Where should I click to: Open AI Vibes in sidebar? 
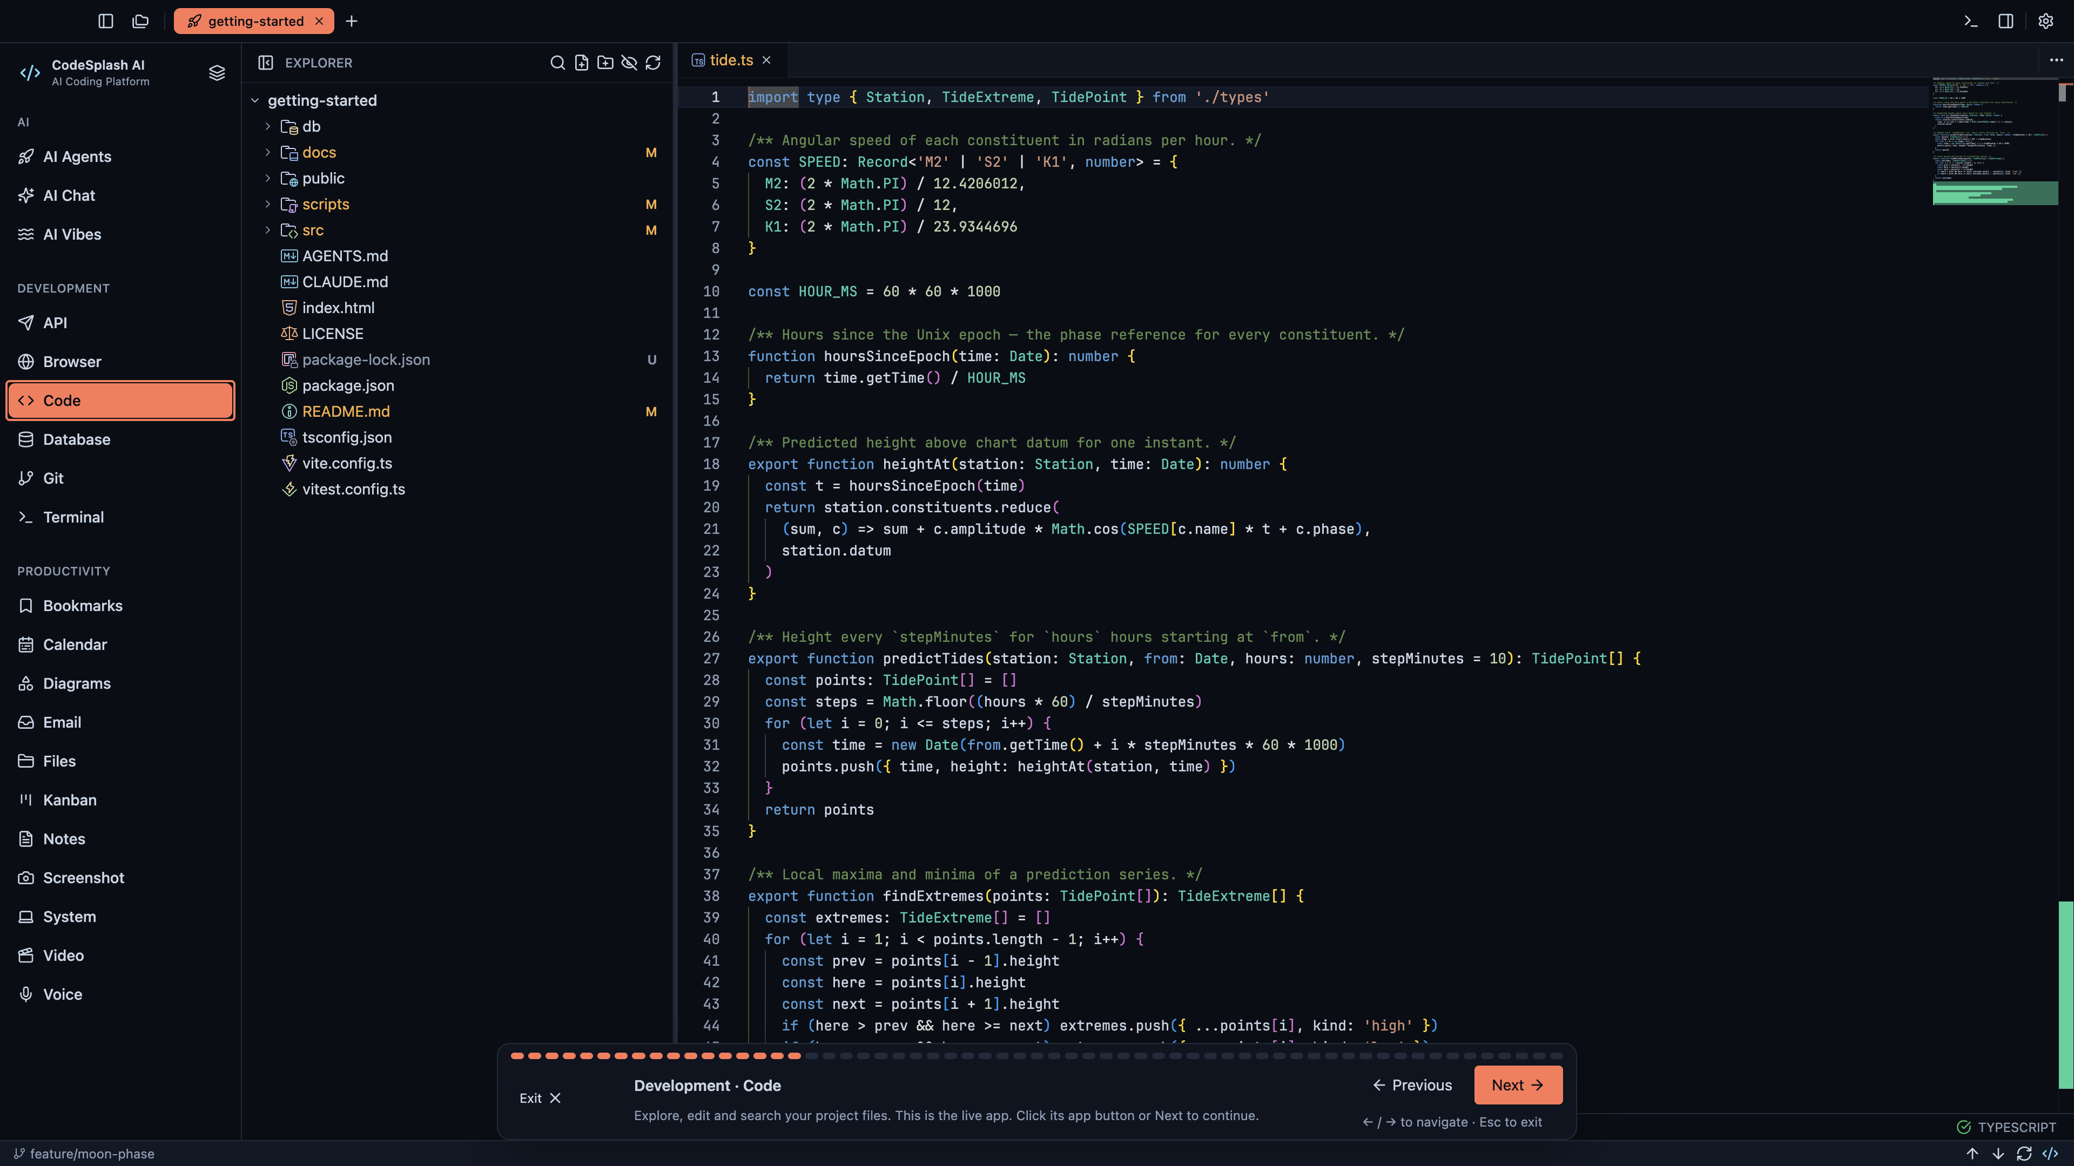(121, 234)
